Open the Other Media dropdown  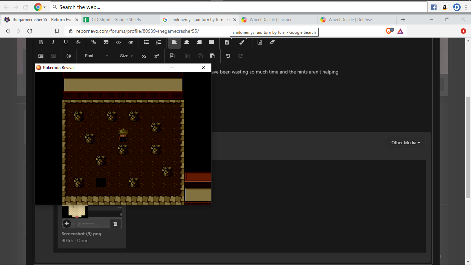405,143
